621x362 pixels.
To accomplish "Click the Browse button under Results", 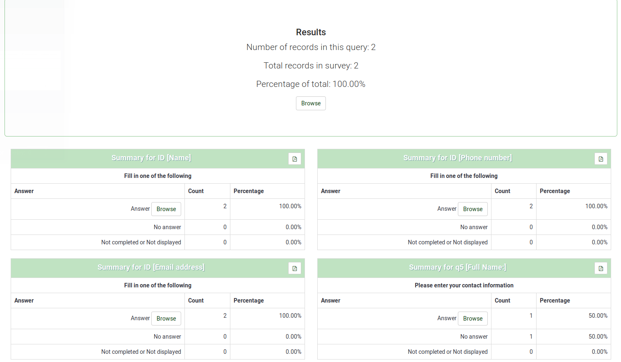I will (x=311, y=103).
